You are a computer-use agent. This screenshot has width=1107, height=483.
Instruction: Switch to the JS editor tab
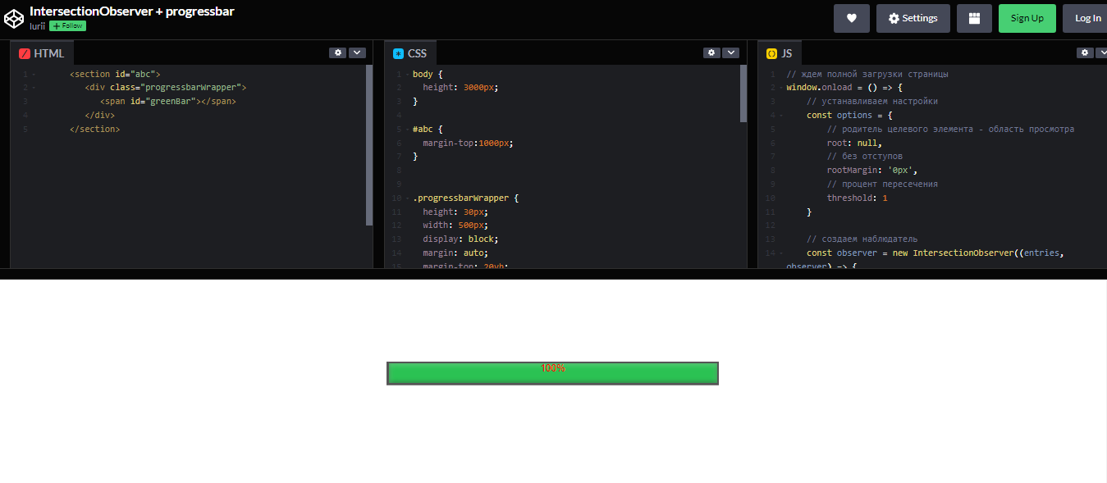[x=780, y=52]
